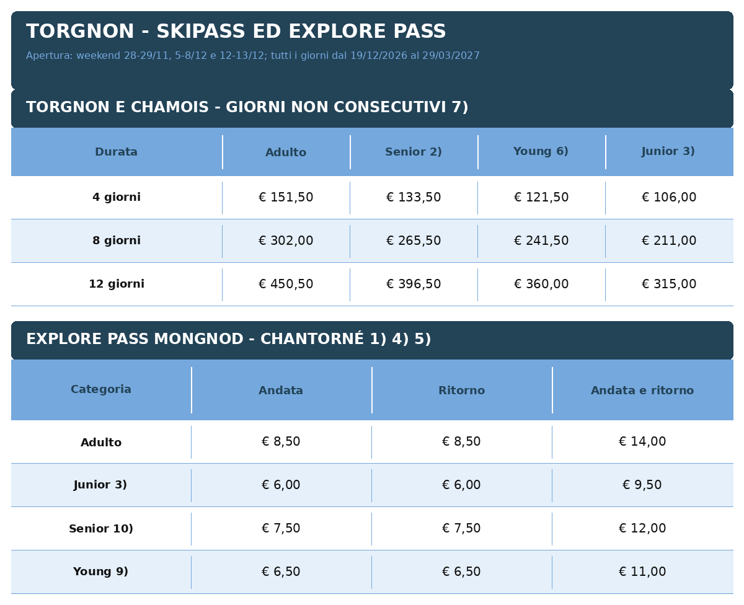Image resolution: width=744 pixels, height=605 pixels.
Task: Click the Torgnon Skipass ed Explore Pass title
Action: click(x=236, y=32)
